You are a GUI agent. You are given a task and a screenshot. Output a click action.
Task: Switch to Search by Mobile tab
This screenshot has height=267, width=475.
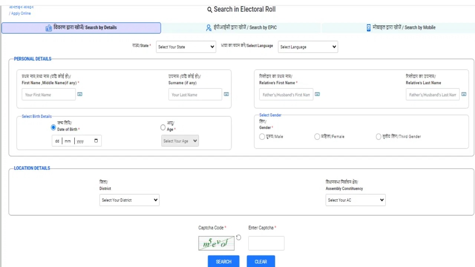401,27
